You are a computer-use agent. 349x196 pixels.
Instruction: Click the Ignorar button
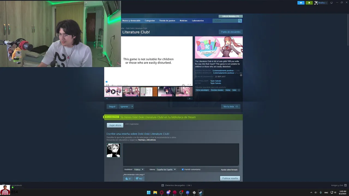tap(124, 106)
